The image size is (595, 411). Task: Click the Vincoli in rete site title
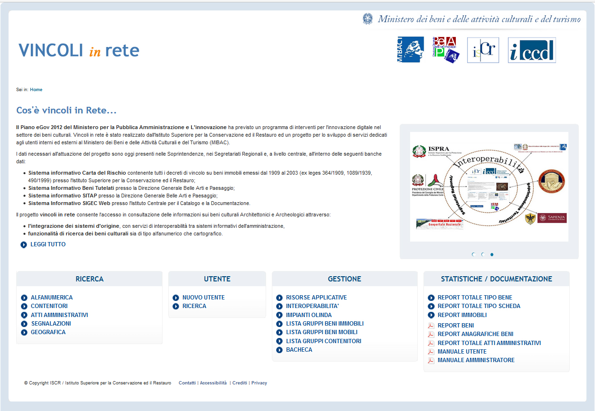point(79,50)
